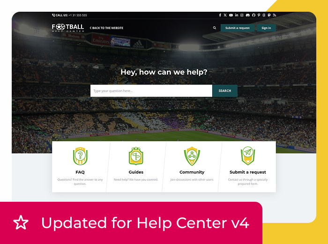
Task: Open the RSS feed icon
Action: click(274, 15)
